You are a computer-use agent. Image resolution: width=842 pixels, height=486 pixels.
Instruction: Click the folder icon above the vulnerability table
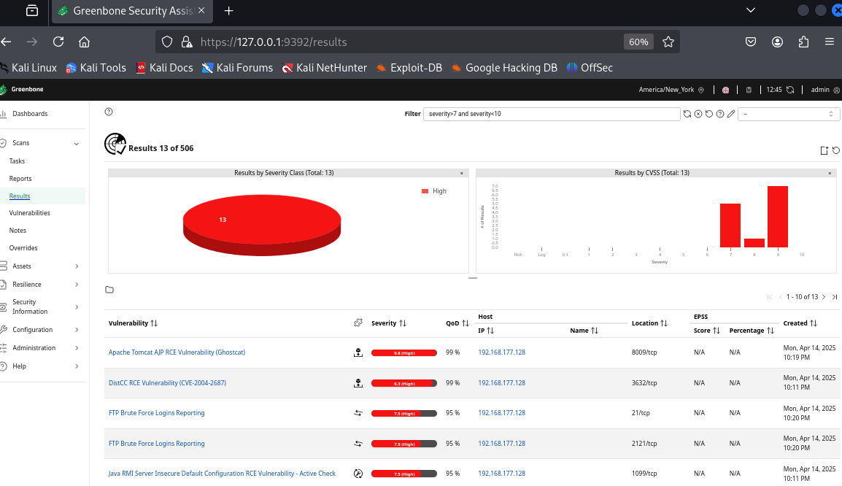[109, 290]
